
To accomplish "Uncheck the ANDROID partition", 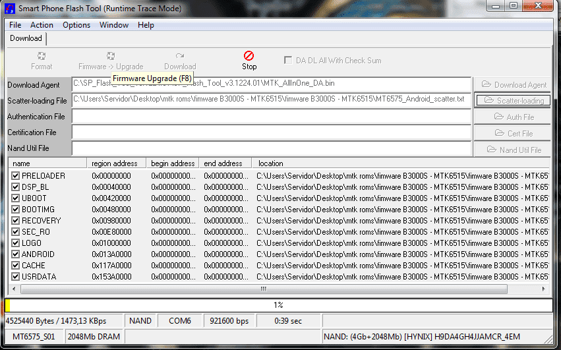I will [x=15, y=254].
